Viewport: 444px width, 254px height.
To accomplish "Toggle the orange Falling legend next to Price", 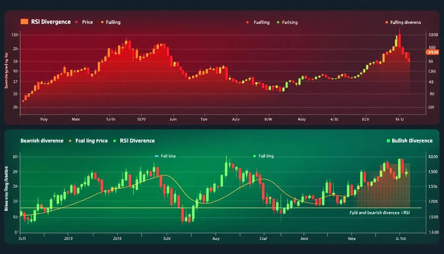I will (110, 22).
